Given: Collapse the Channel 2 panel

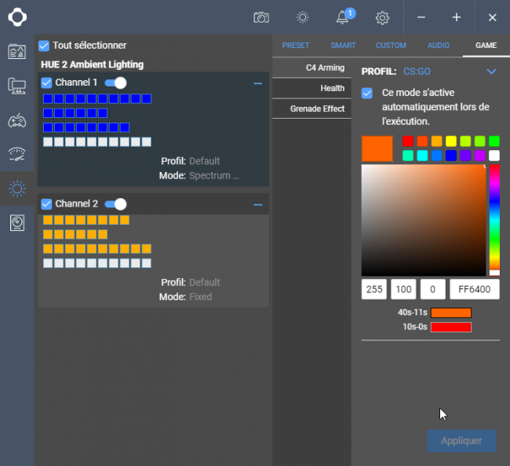Looking at the screenshot, I should point(258,205).
